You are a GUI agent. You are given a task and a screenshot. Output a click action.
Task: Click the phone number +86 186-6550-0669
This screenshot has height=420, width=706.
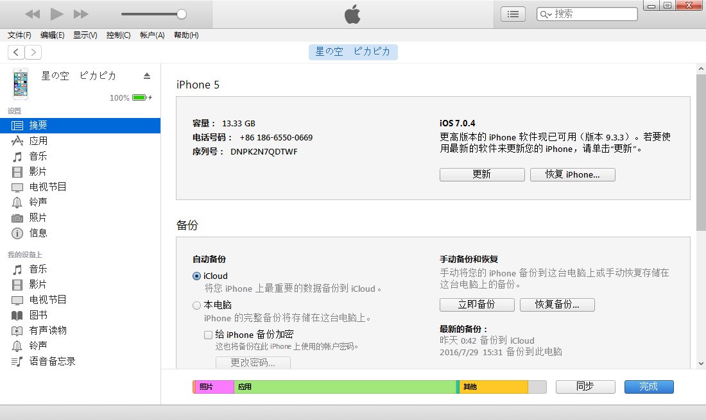point(276,138)
